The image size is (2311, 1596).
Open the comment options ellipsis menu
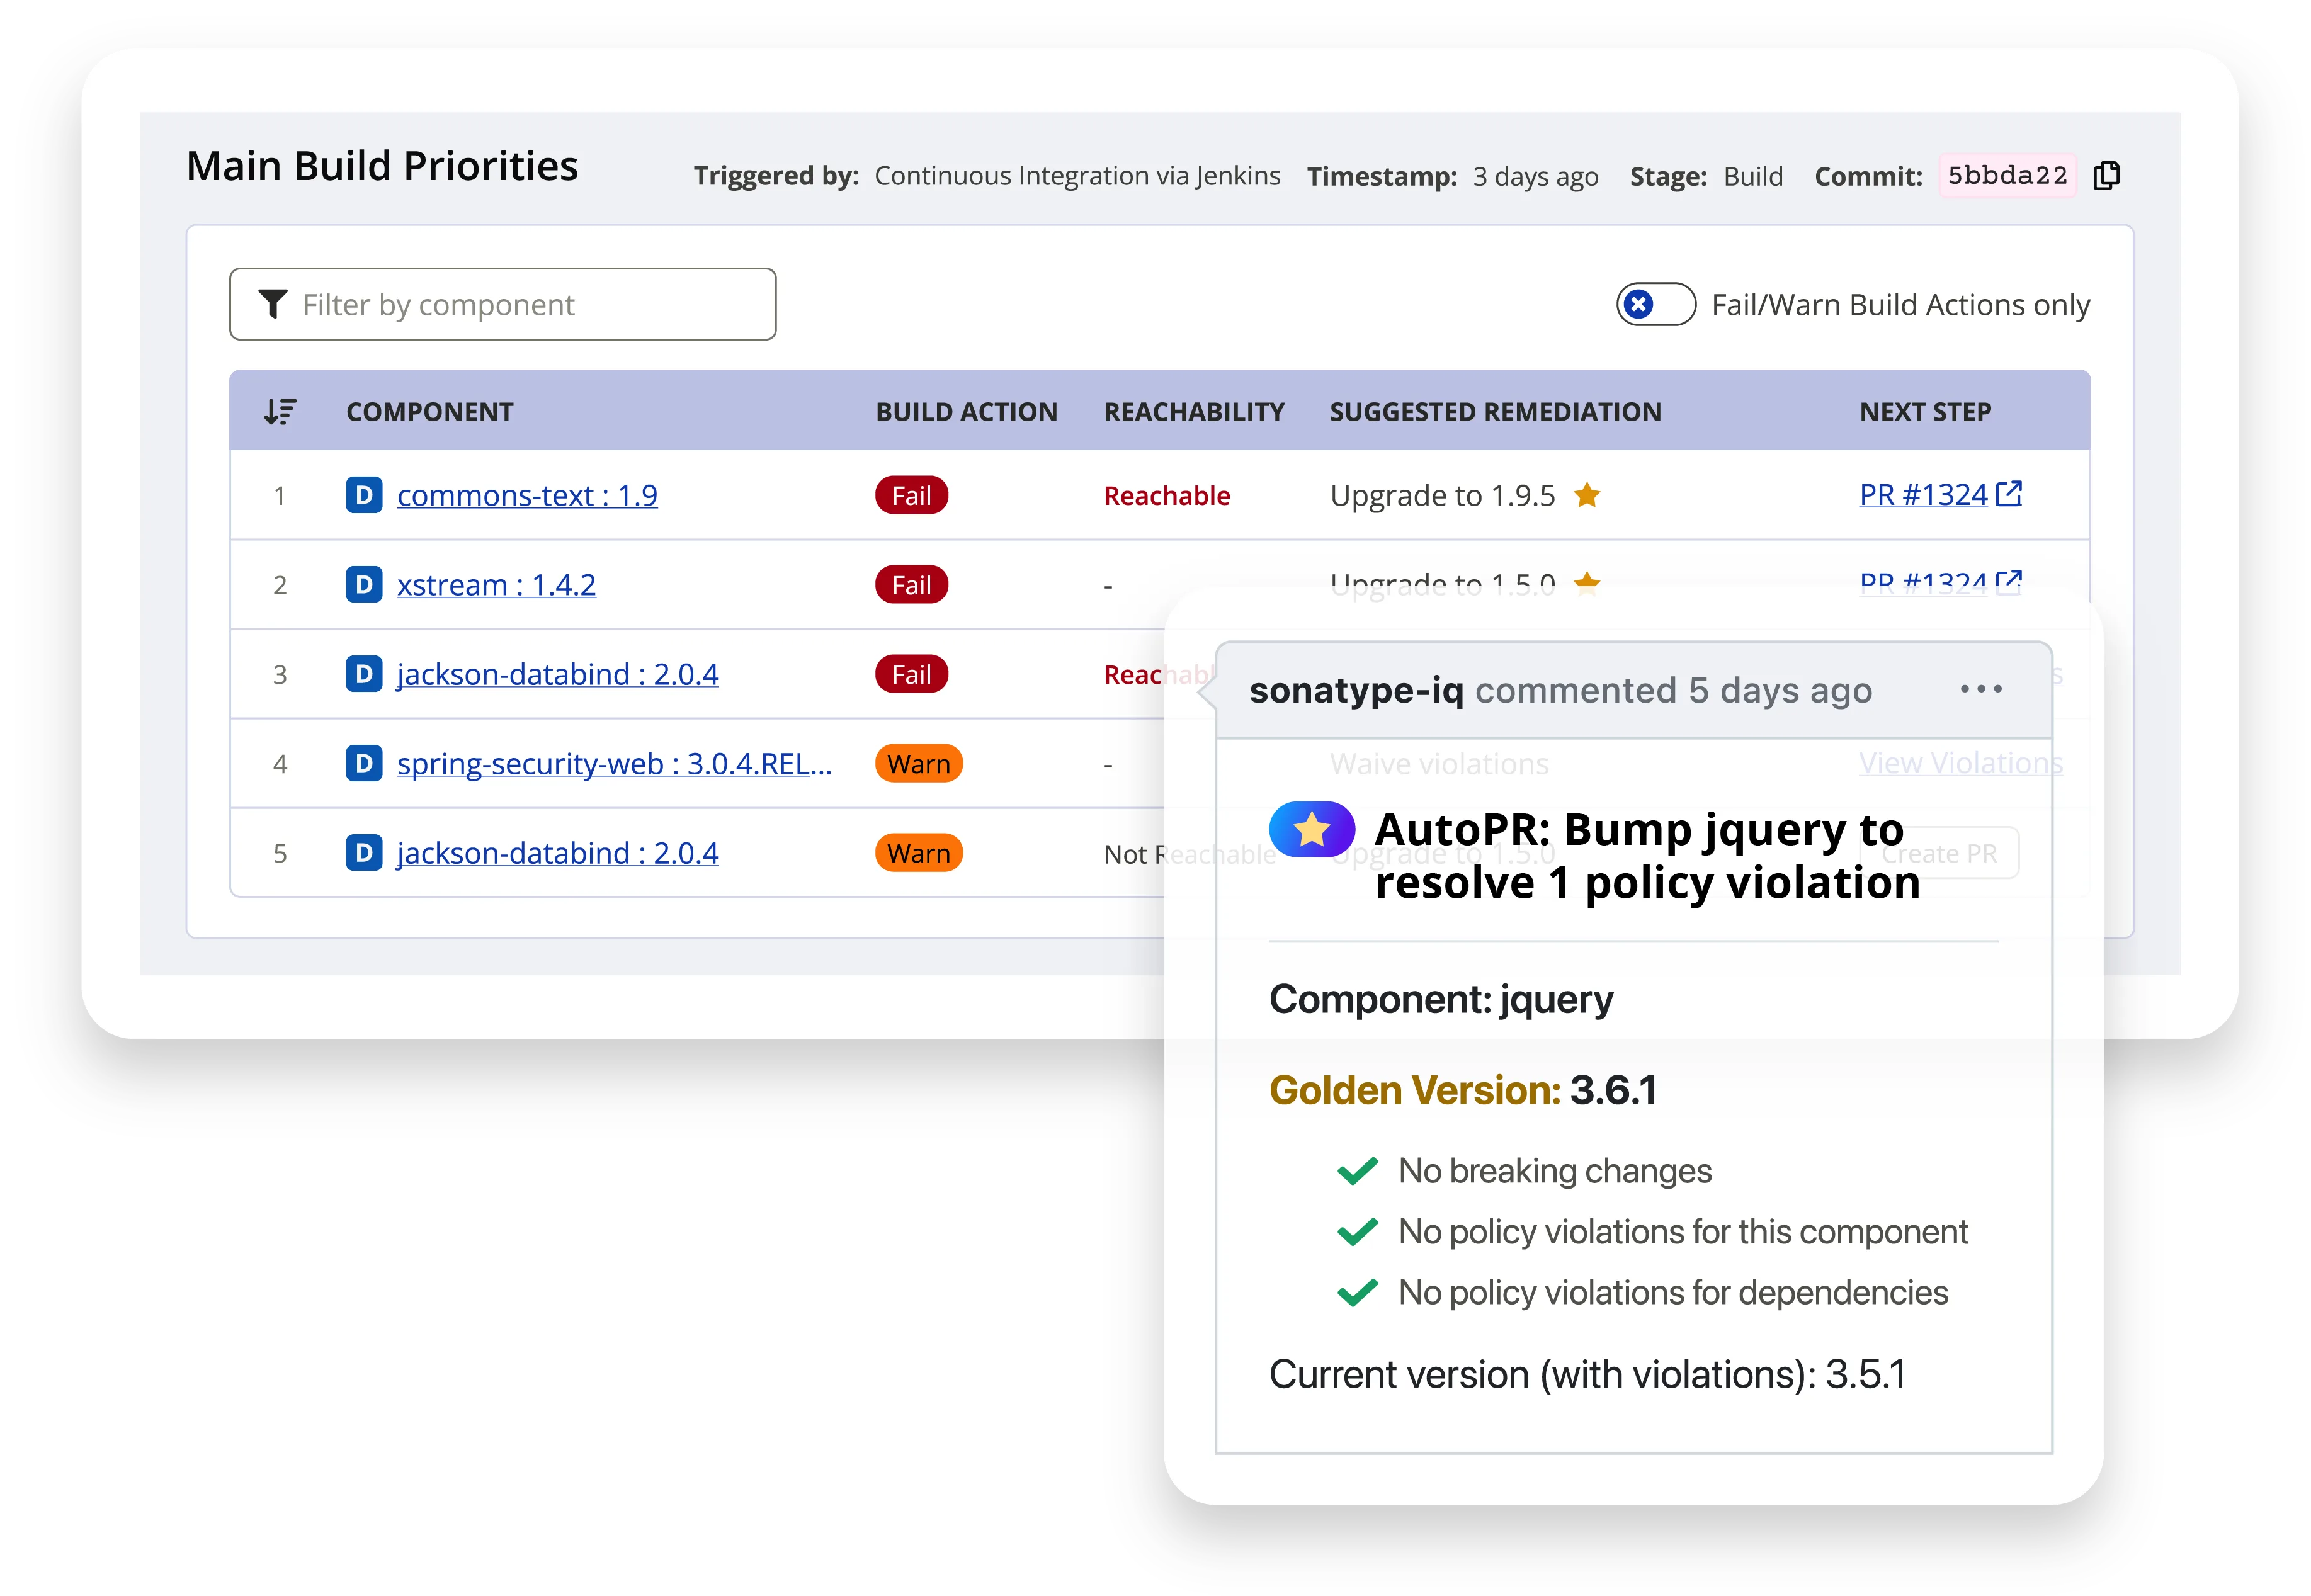(x=1981, y=688)
